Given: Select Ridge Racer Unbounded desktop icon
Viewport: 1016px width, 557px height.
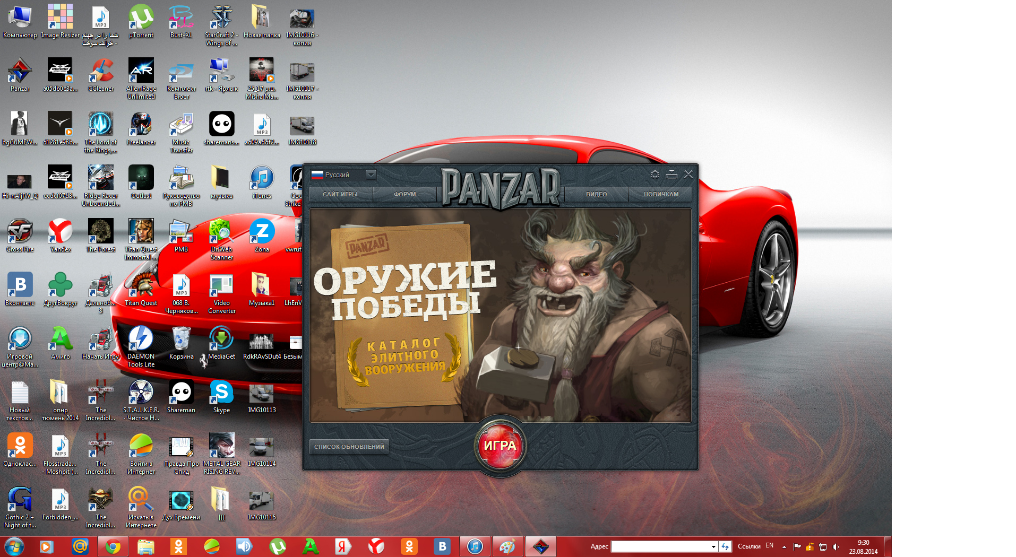Looking at the screenshot, I should tap(101, 186).
